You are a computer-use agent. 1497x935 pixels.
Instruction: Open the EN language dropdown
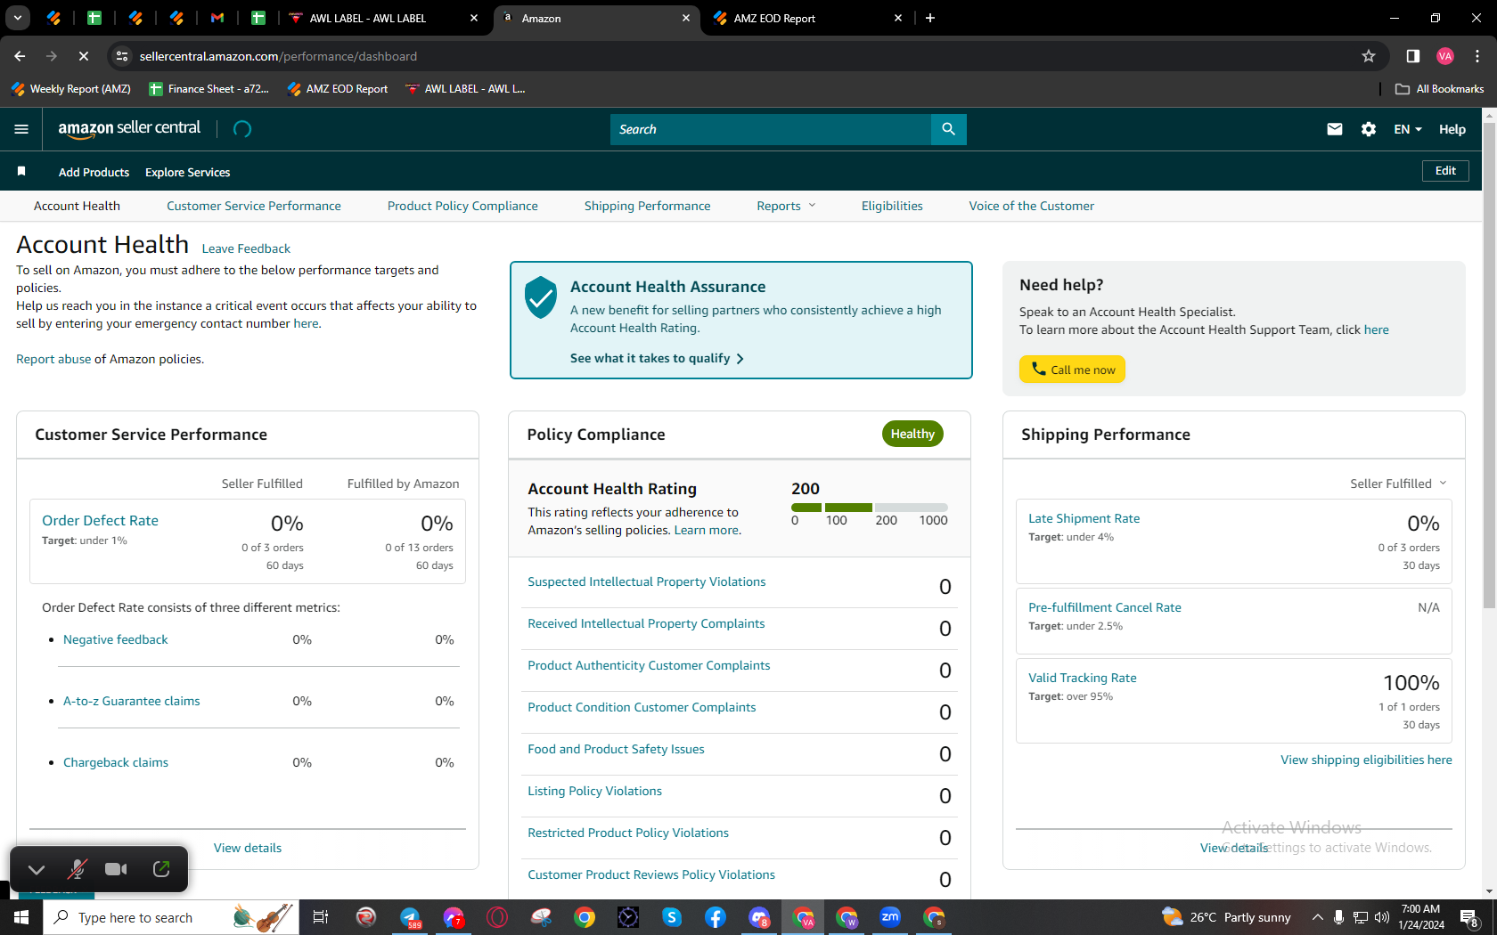coord(1408,129)
